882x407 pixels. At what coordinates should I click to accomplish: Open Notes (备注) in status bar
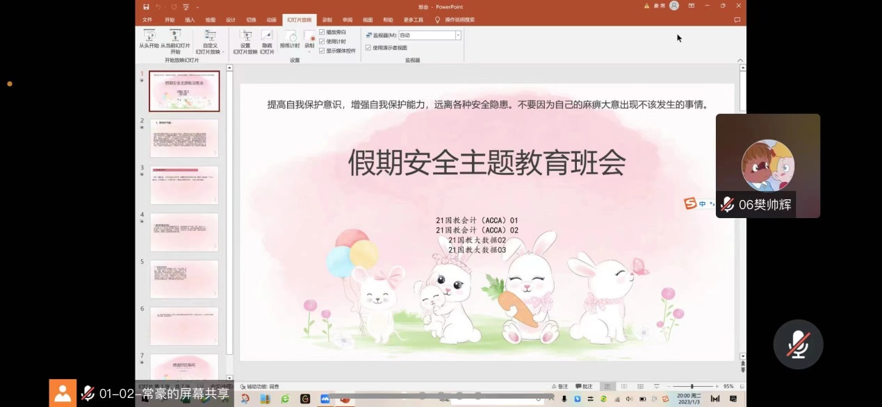click(x=559, y=387)
